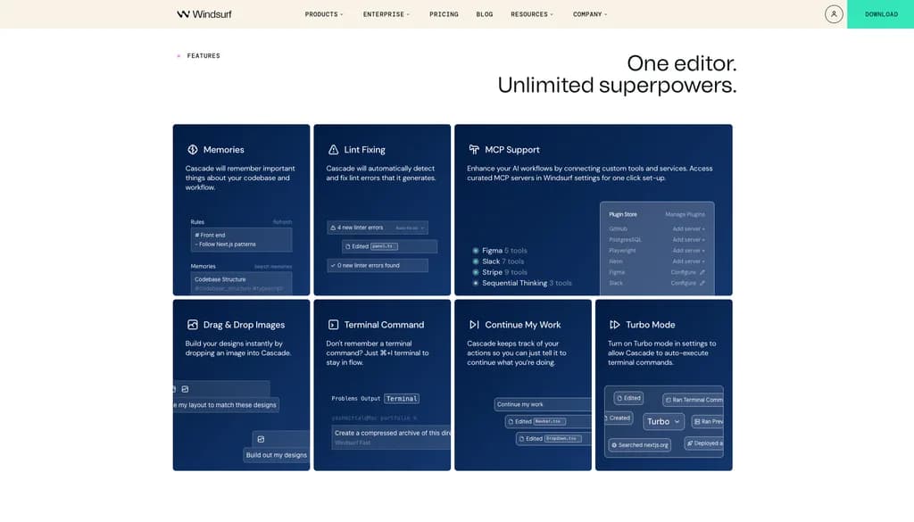
Task: Expand the Resources menu
Action: pyautogui.click(x=532, y=14)
